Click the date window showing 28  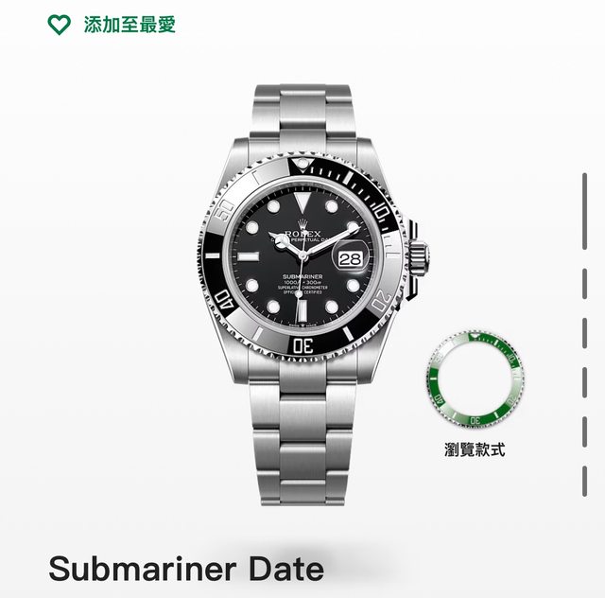click(351, 259)
